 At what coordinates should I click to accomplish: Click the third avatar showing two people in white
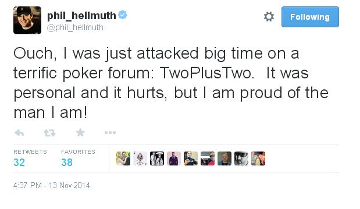tap(157, 158)
